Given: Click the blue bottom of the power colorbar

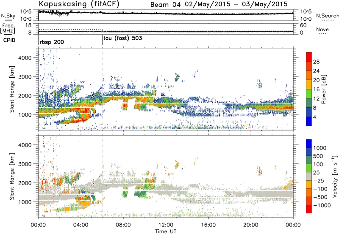Looking at the screenshot, I should pyautogui.click(x=309, y=121).
